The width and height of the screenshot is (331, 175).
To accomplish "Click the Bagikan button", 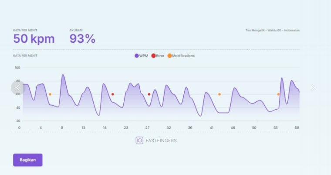I will click(x=27, y=160).
